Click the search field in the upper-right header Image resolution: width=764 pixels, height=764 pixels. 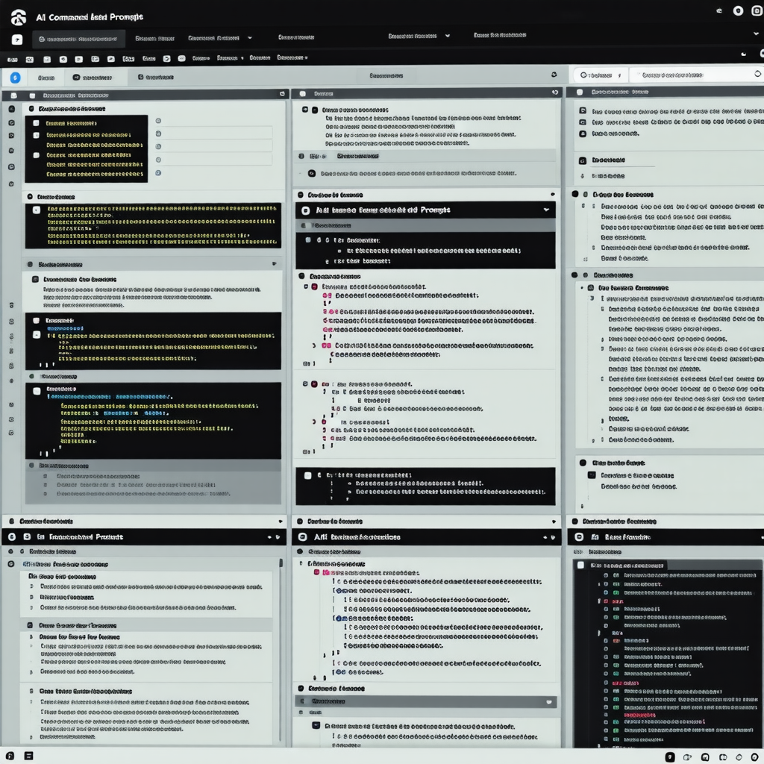(696, 75)
